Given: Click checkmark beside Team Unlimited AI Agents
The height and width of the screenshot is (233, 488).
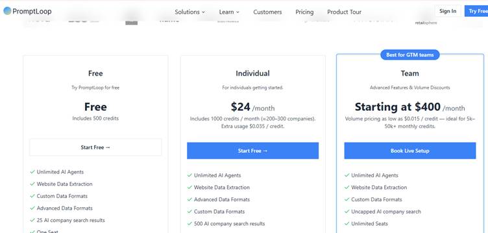Looking at the screenshot, I should 347,175.
